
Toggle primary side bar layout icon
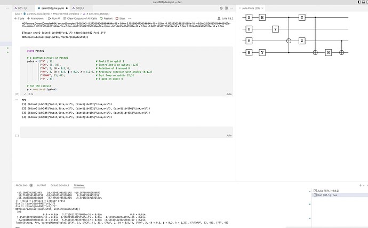(359, 2)
